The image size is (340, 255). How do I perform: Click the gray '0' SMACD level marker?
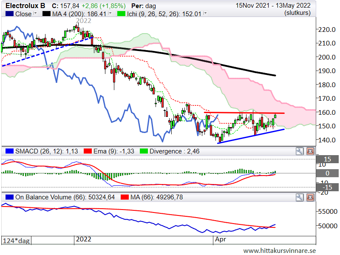[x=327, y=173]
